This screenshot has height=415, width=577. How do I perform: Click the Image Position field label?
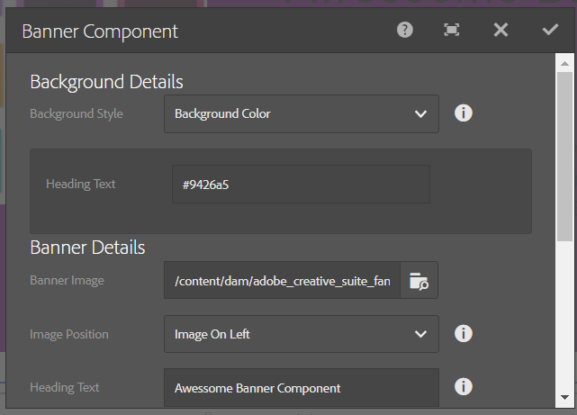tap(69, 334)
